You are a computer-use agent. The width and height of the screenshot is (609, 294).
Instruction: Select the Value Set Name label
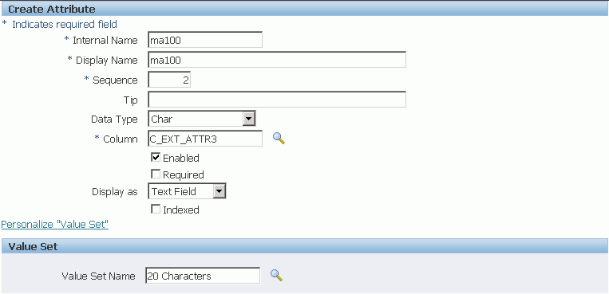click(99, 276)
